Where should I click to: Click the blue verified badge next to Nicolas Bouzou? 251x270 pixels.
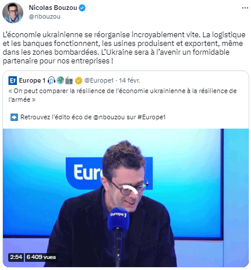point(82,8)
